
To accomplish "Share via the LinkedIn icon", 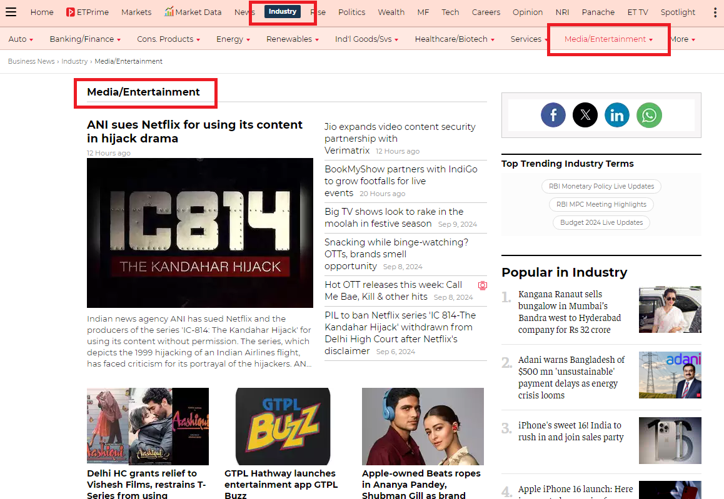I will pyautogui.click(x=617, y=115).
